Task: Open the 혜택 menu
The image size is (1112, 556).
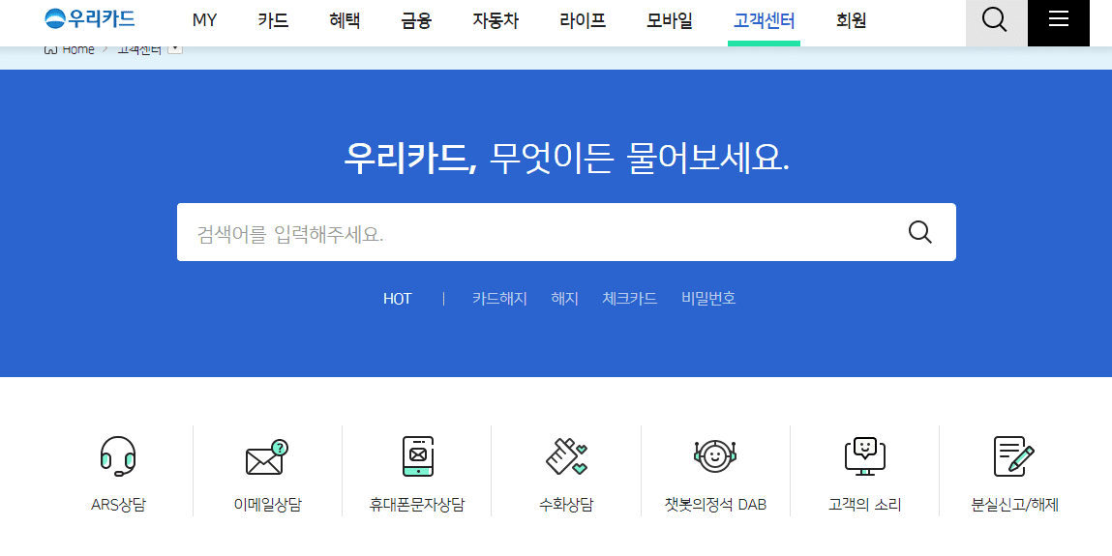Action: [345, 20]
